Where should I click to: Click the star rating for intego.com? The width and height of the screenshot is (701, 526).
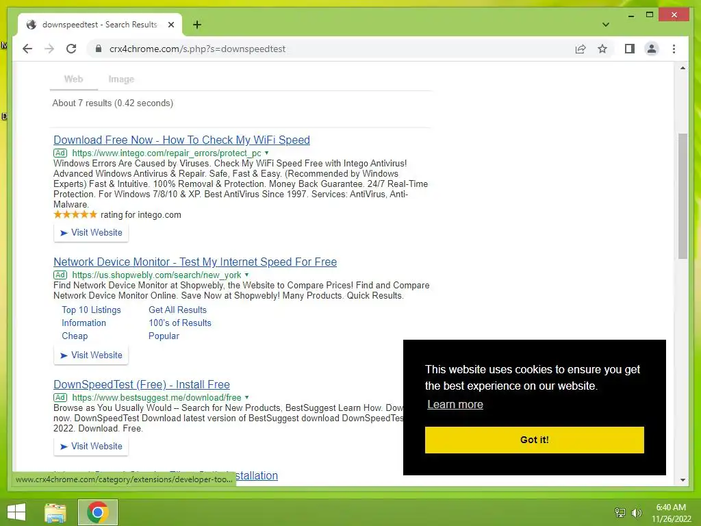(x=75, y=214)
